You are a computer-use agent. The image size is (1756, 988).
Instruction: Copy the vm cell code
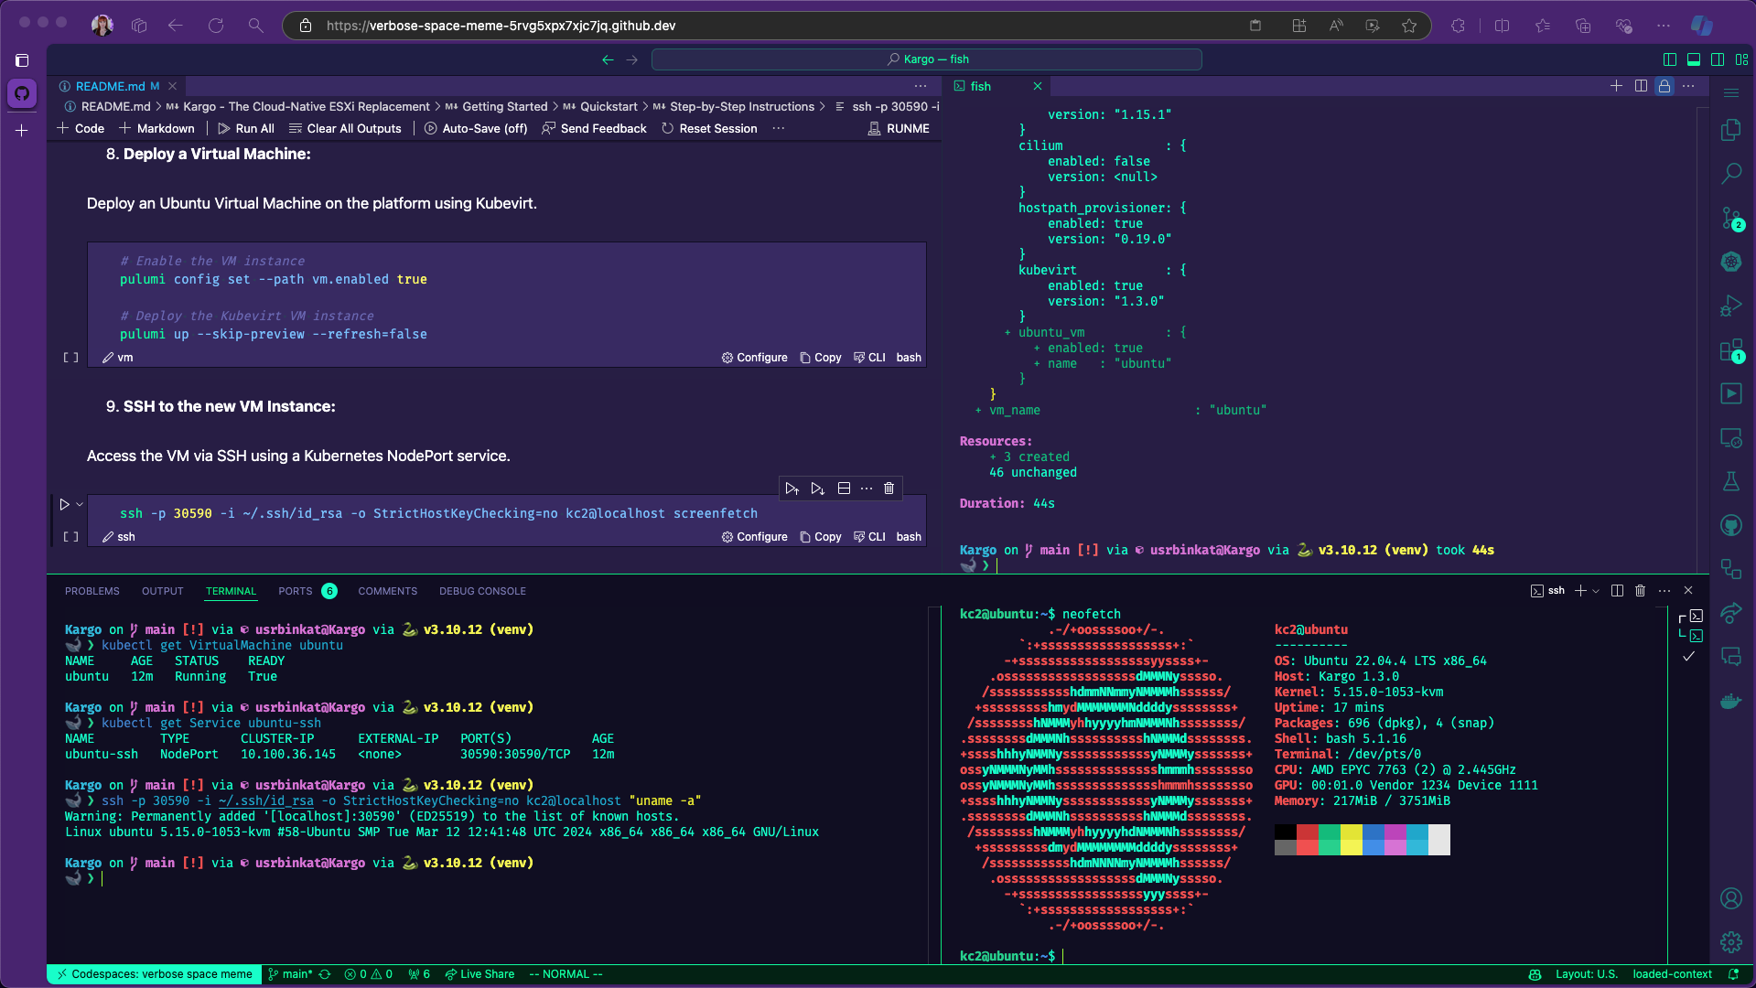[821, 358]
